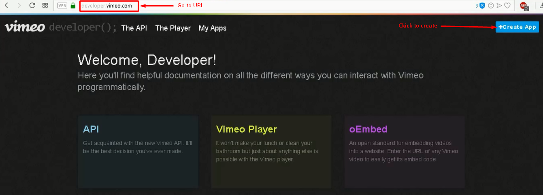
Task: Click the "Welcome, Developer!" heading
Action: [x=147, y=60]
